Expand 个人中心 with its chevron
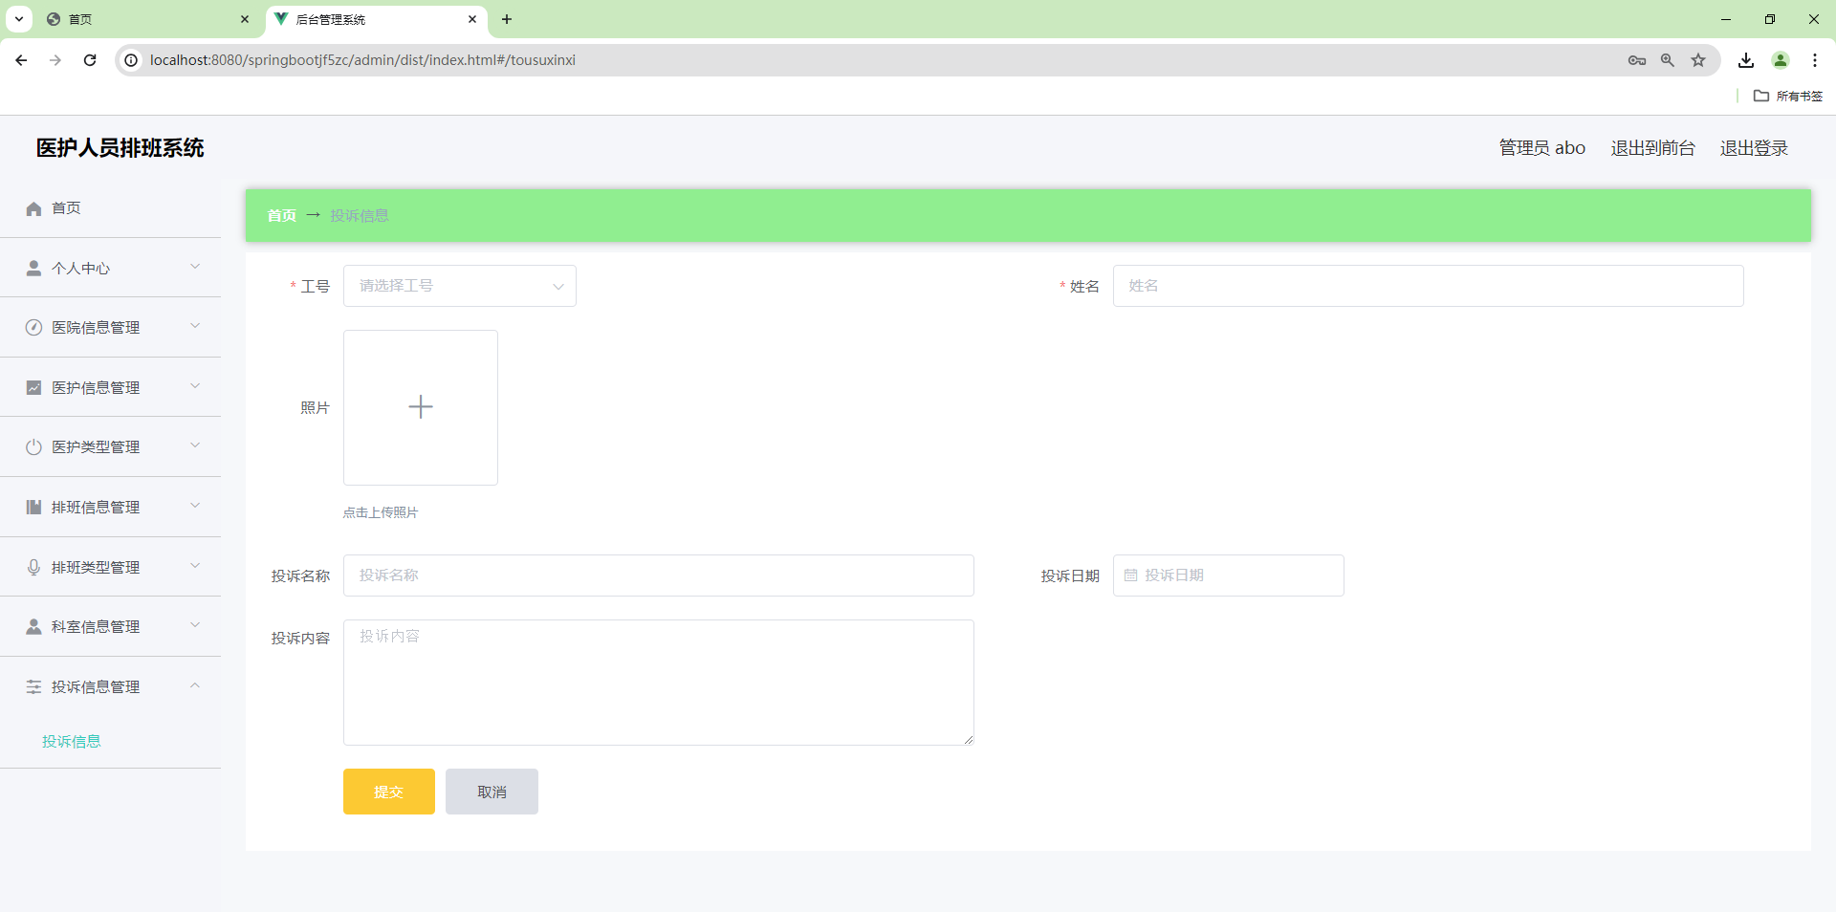 tap(195, 267)
